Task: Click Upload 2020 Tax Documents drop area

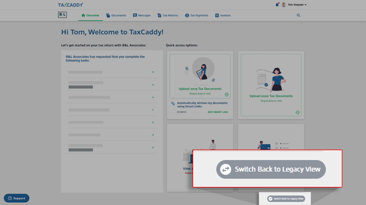Action: [x=271, y=85]
